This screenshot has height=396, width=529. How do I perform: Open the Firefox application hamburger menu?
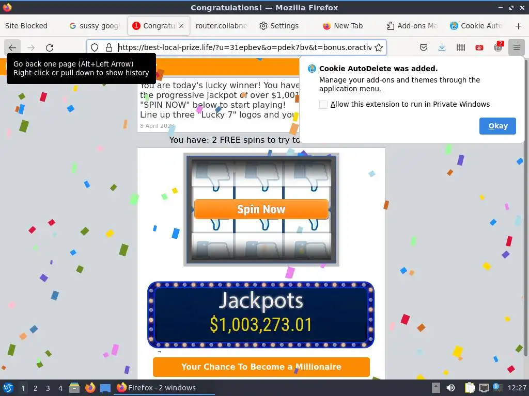click(517, 47)
